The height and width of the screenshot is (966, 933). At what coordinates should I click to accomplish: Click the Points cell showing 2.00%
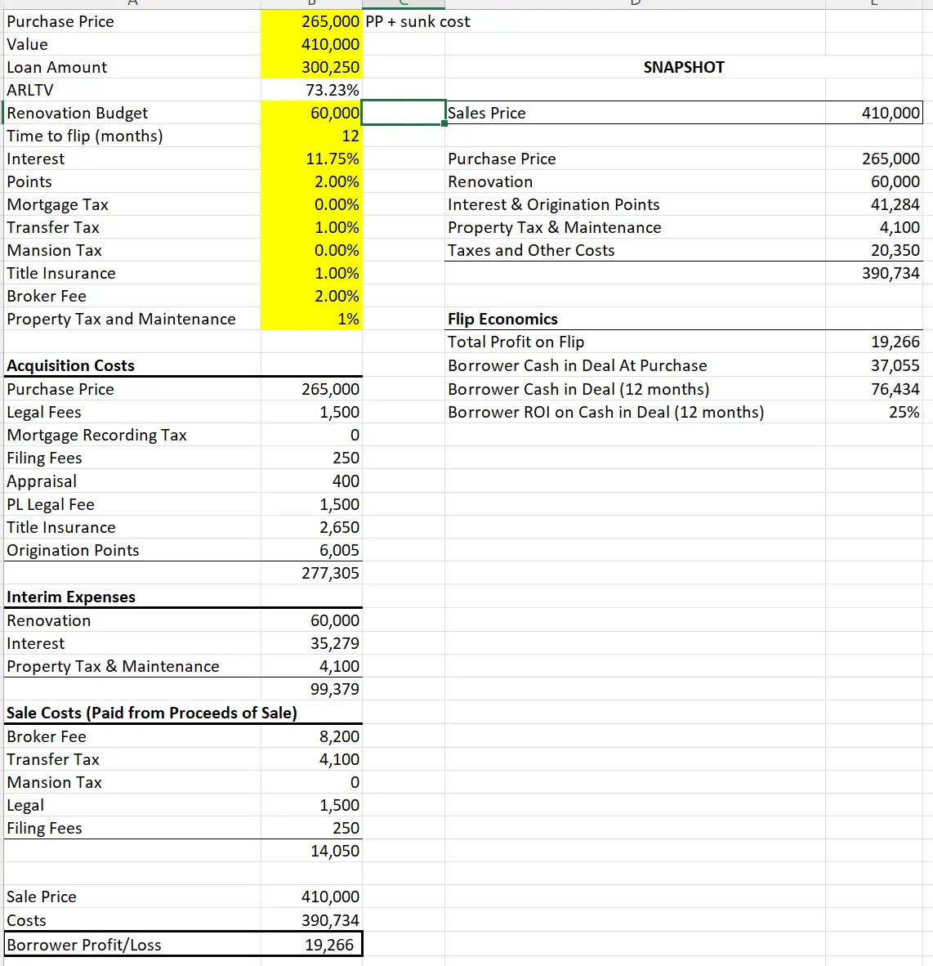tap(311, 181)
